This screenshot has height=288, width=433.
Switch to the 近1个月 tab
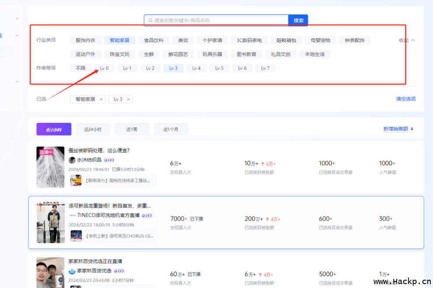171,129
